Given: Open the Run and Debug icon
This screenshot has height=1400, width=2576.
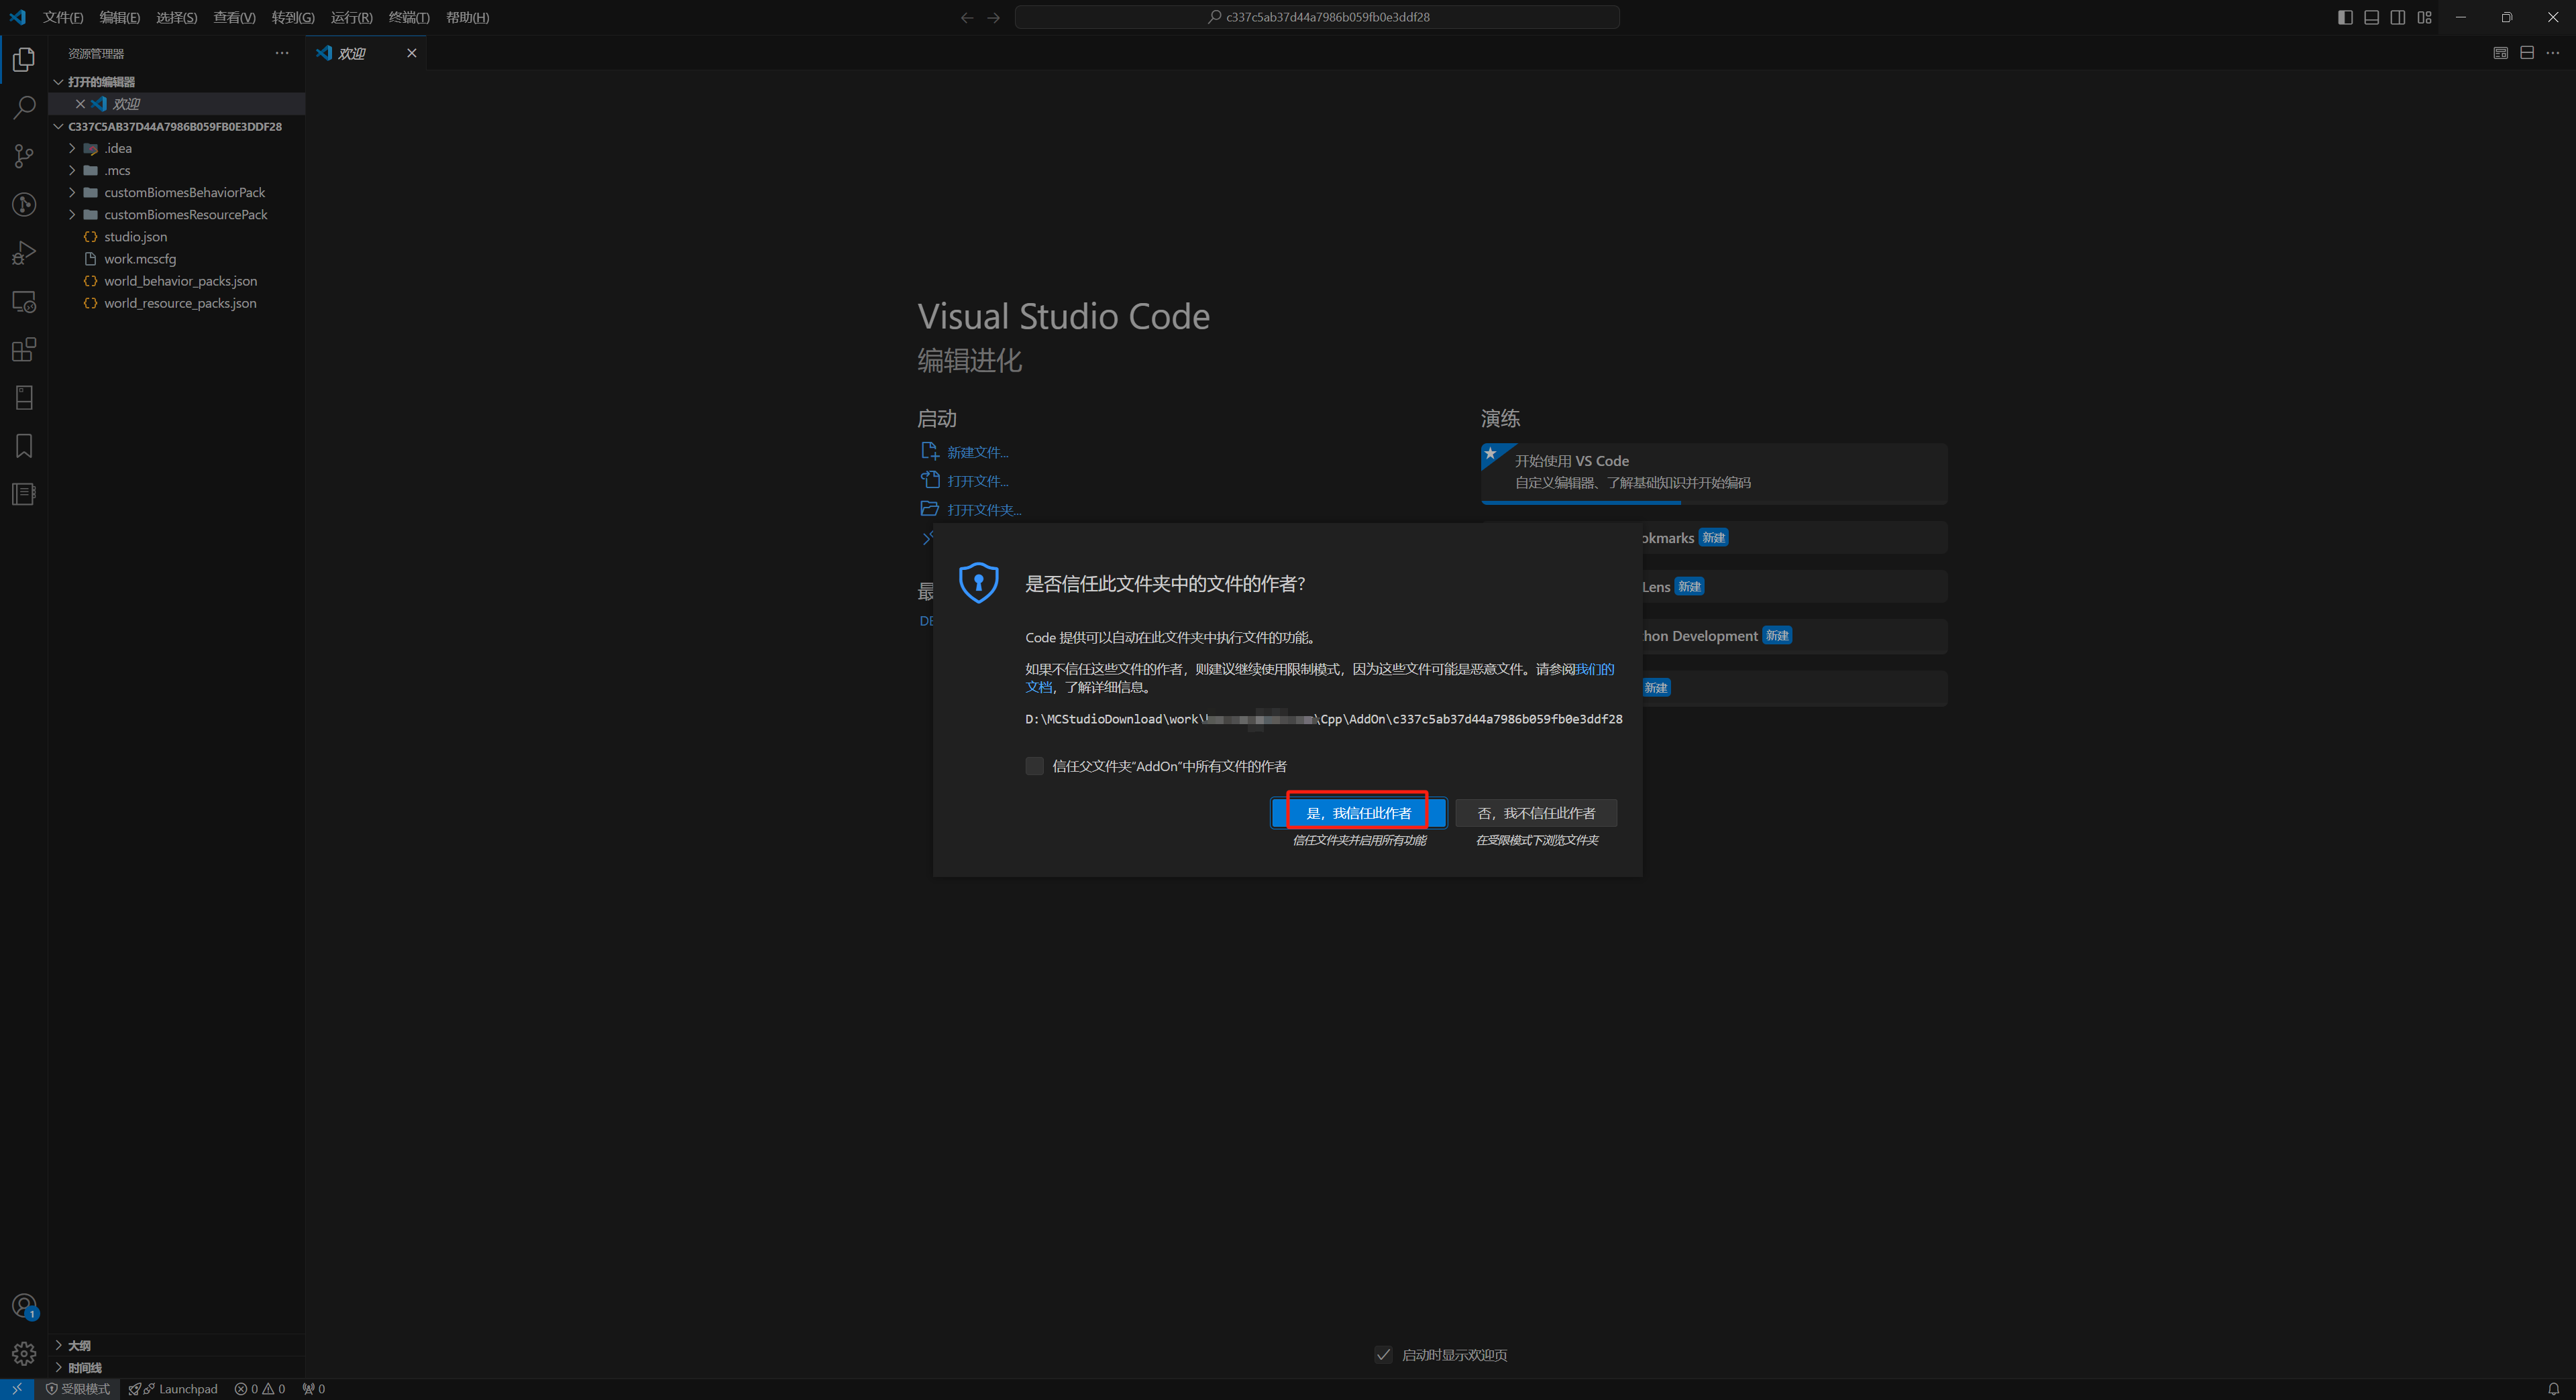Looking at the screenshot, I should click(x=24, y=253).
